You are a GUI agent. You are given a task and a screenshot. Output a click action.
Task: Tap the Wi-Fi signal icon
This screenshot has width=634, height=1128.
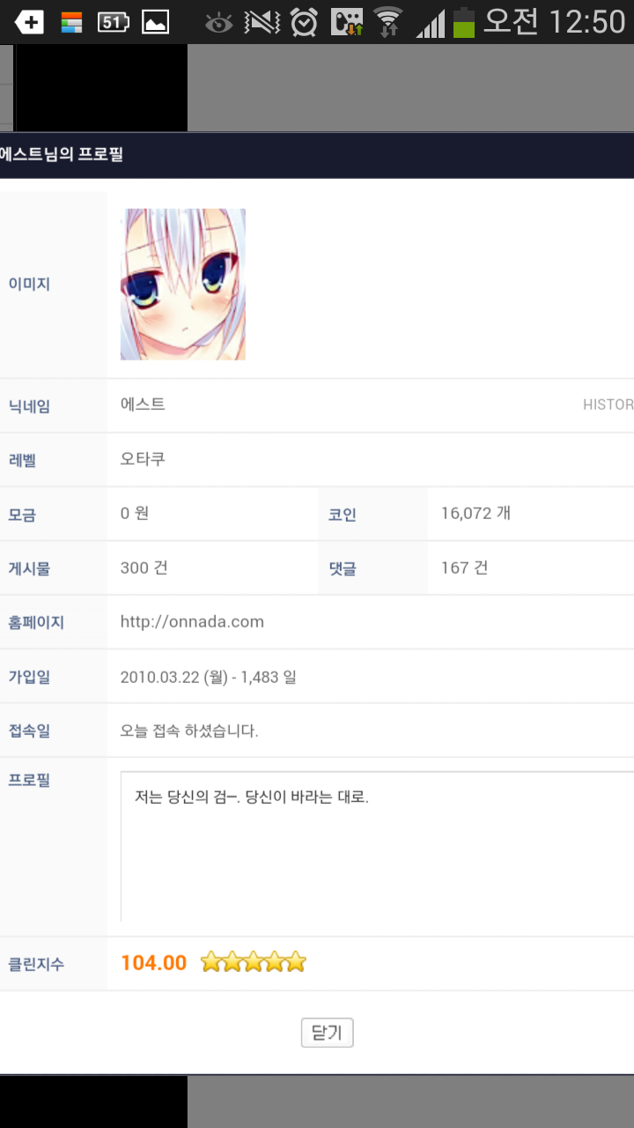[x=387, y=22]
